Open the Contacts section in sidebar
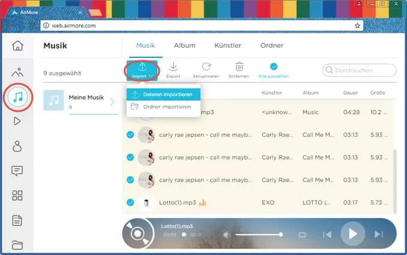 [x=18, y=146]
